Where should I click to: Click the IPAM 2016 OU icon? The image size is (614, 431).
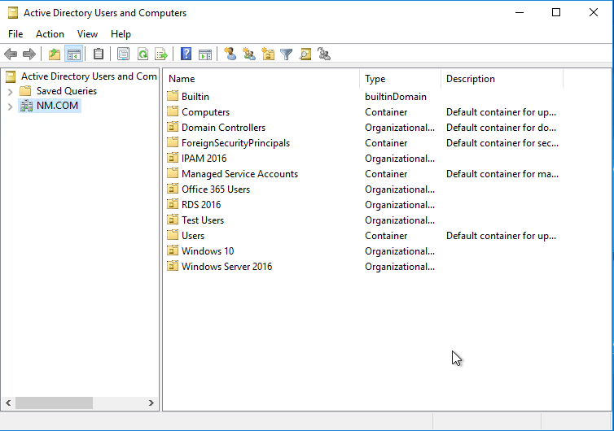coord(173,158)
